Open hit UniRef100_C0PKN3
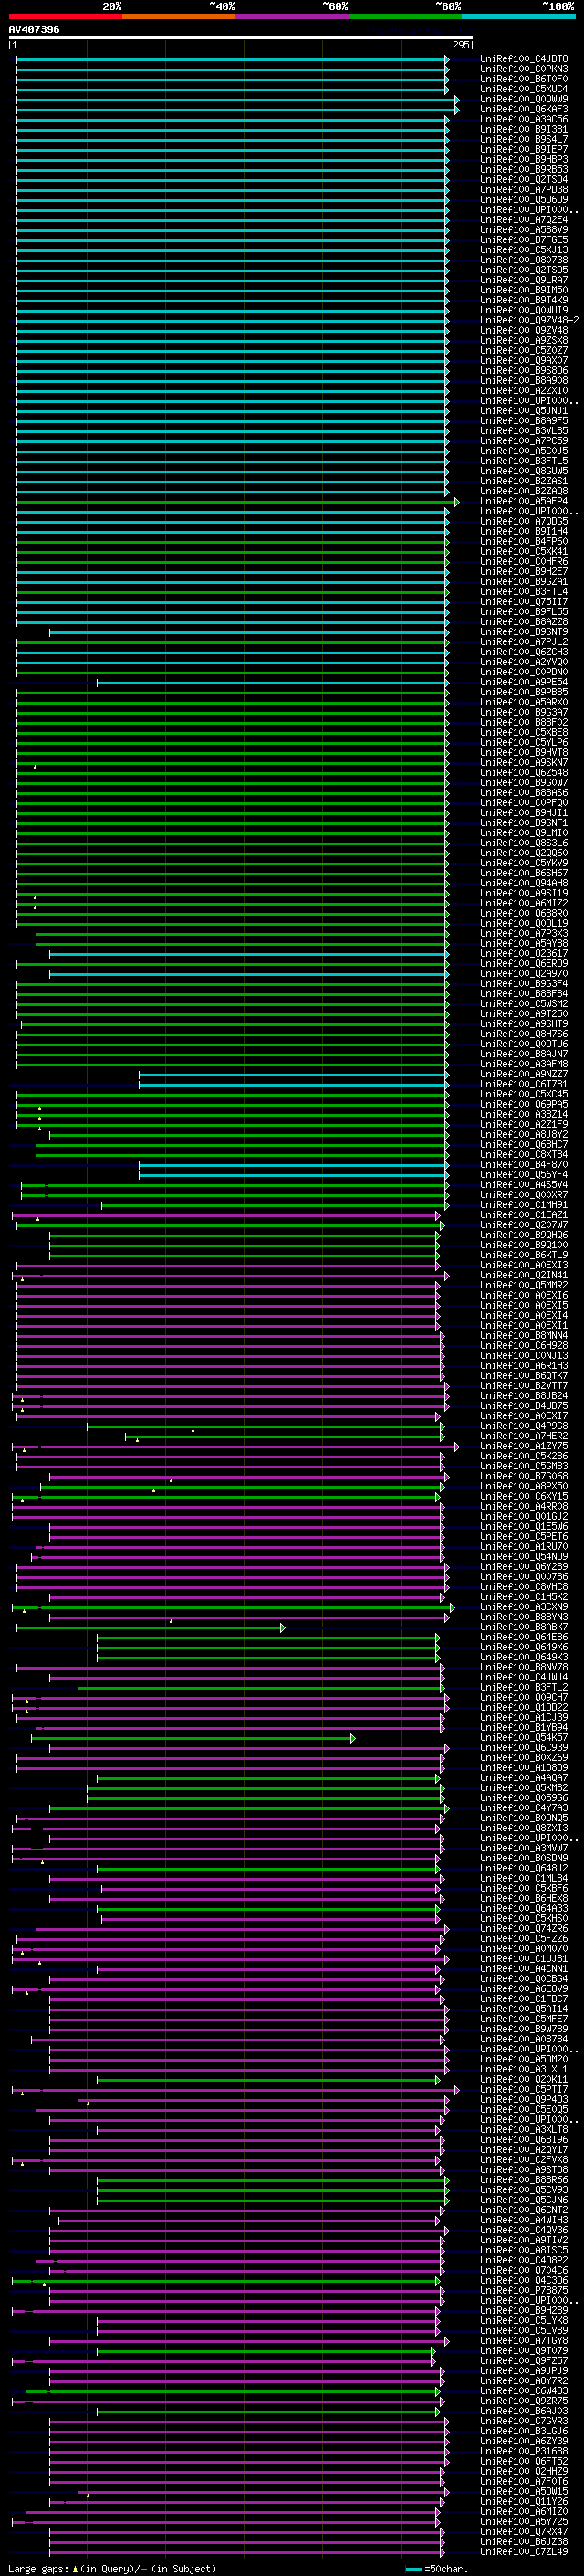 click(x=524, y=69)
